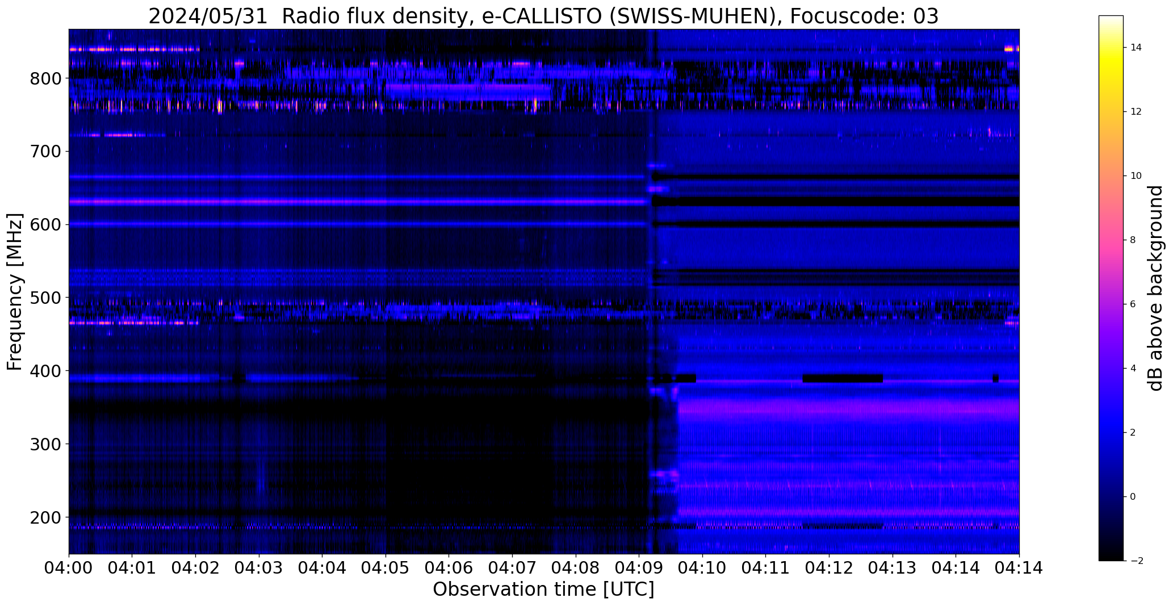Click the 04:06 time tick label
The width and height of the screenshot is (1173, 606).
pos(449,568)
